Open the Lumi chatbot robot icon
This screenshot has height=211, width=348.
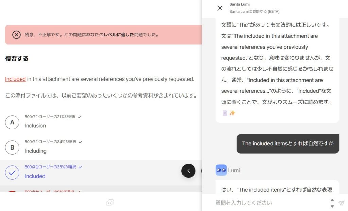pyautogui.click(x=110, y=202)
